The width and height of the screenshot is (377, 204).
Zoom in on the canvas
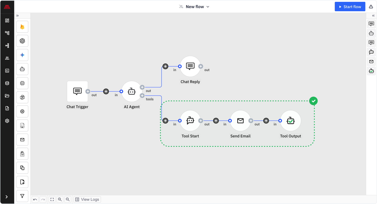click(60, 200)
